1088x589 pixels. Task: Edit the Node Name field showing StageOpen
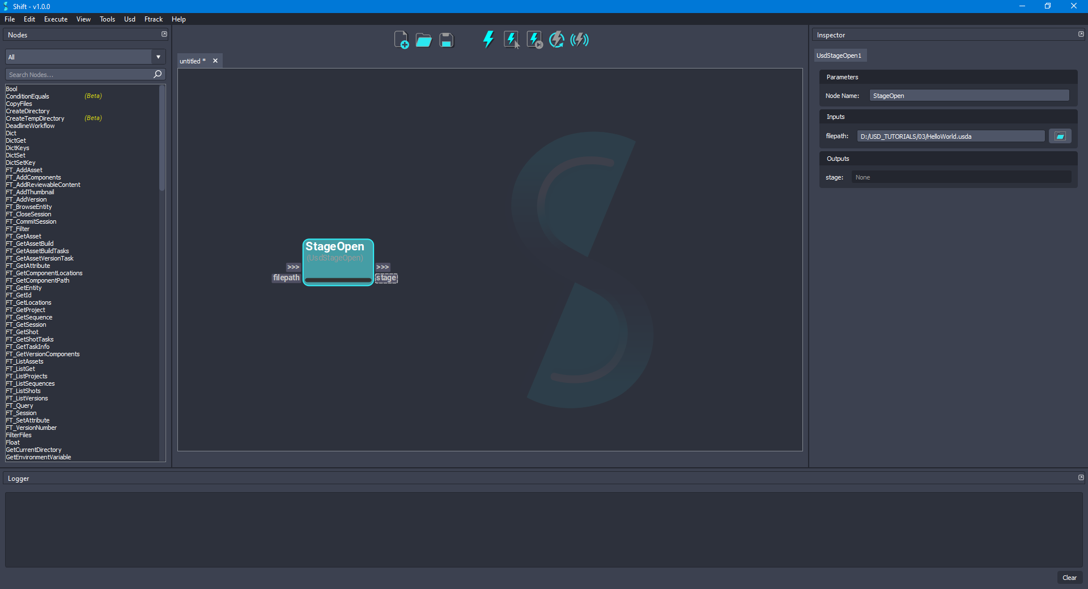pos(968,95)
